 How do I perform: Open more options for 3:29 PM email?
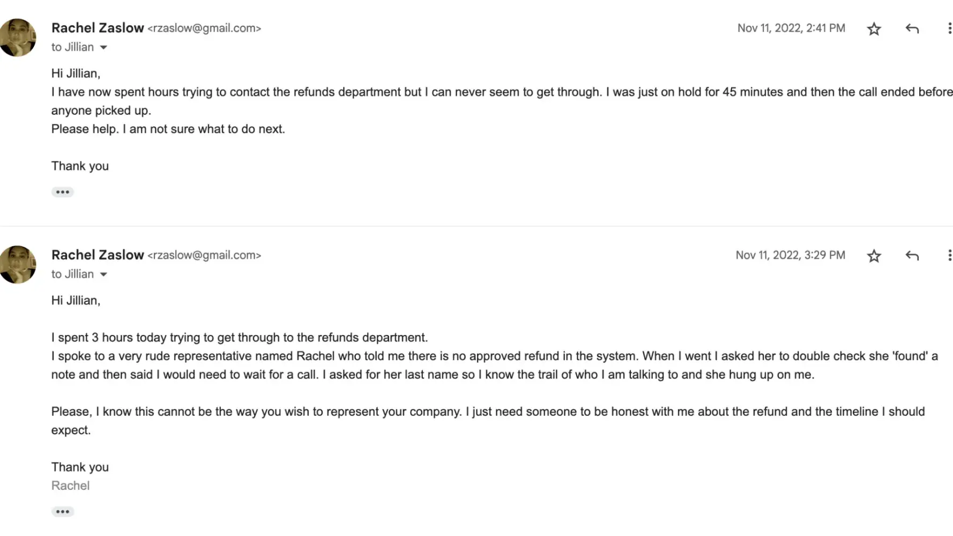click(949, 256)
